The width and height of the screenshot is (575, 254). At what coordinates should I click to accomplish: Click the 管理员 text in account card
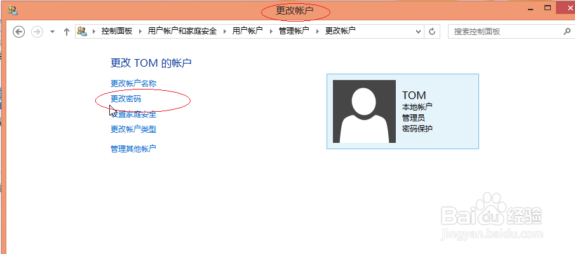point(414,118)
